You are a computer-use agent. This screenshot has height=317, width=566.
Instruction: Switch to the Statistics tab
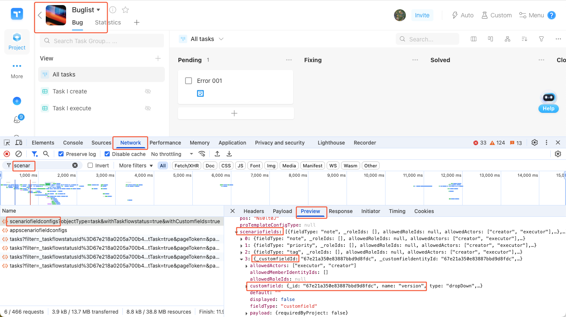pyautogui.click(x=108, y=22)
